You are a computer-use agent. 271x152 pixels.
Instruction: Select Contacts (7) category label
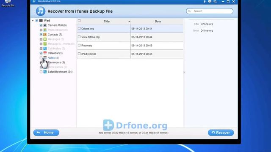click(x=55, y=35)
